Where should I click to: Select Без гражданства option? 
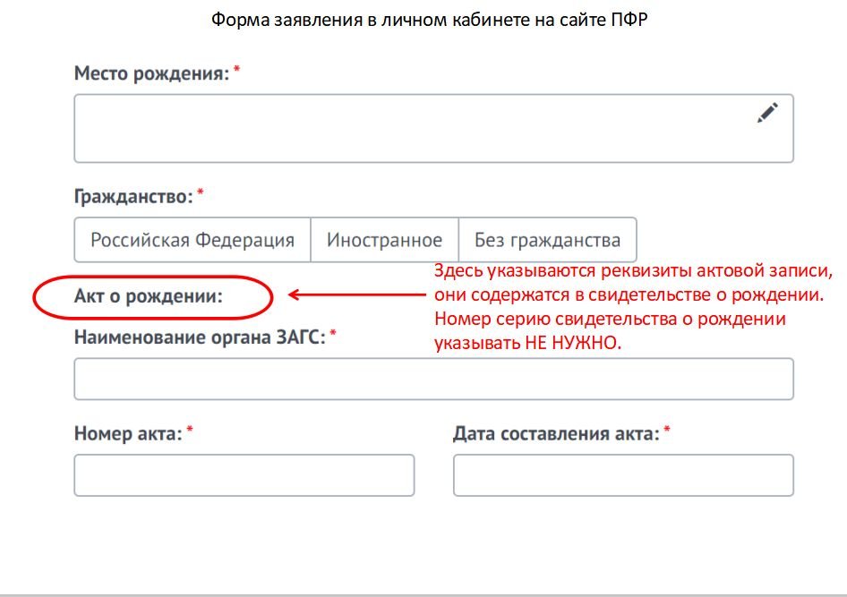point(548,240)
